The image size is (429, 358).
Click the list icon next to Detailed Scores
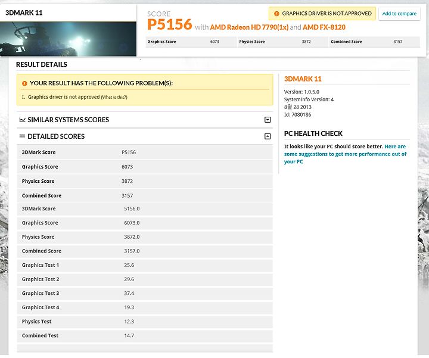point(22,136)
